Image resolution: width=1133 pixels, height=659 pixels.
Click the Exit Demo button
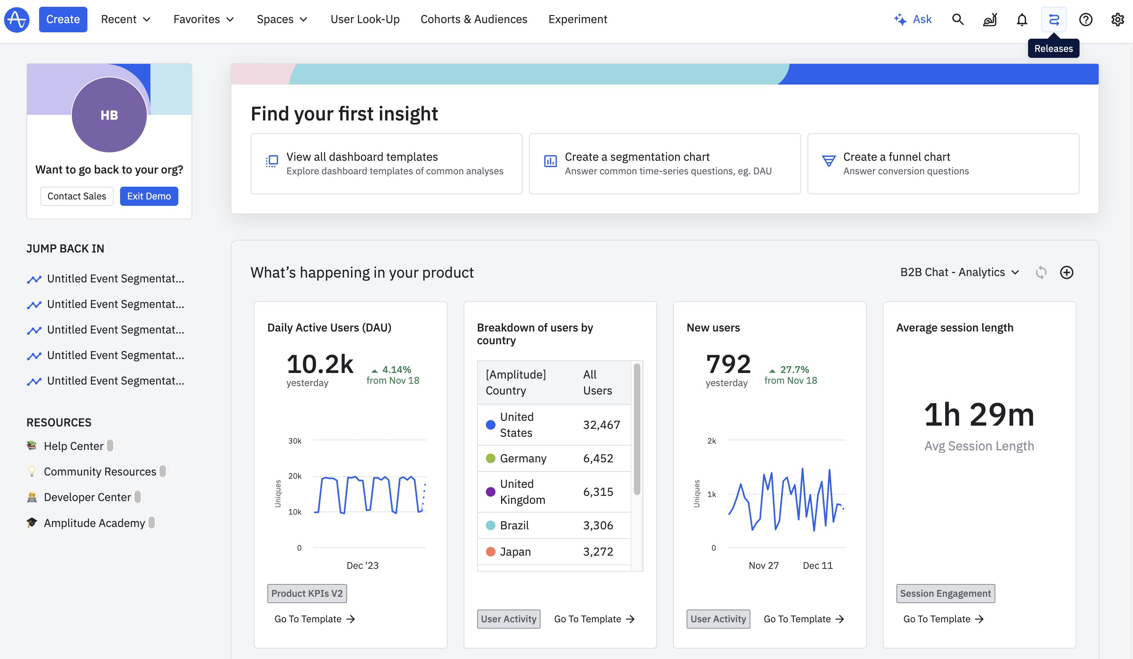(x=149, y=196)
